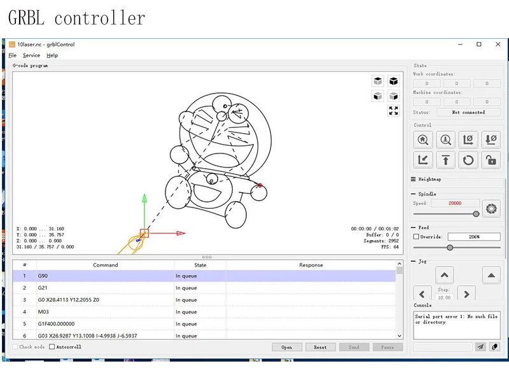Toggle the spindle on/off gear button
This screenshot has height=382, width=509.
click(491, 209)
